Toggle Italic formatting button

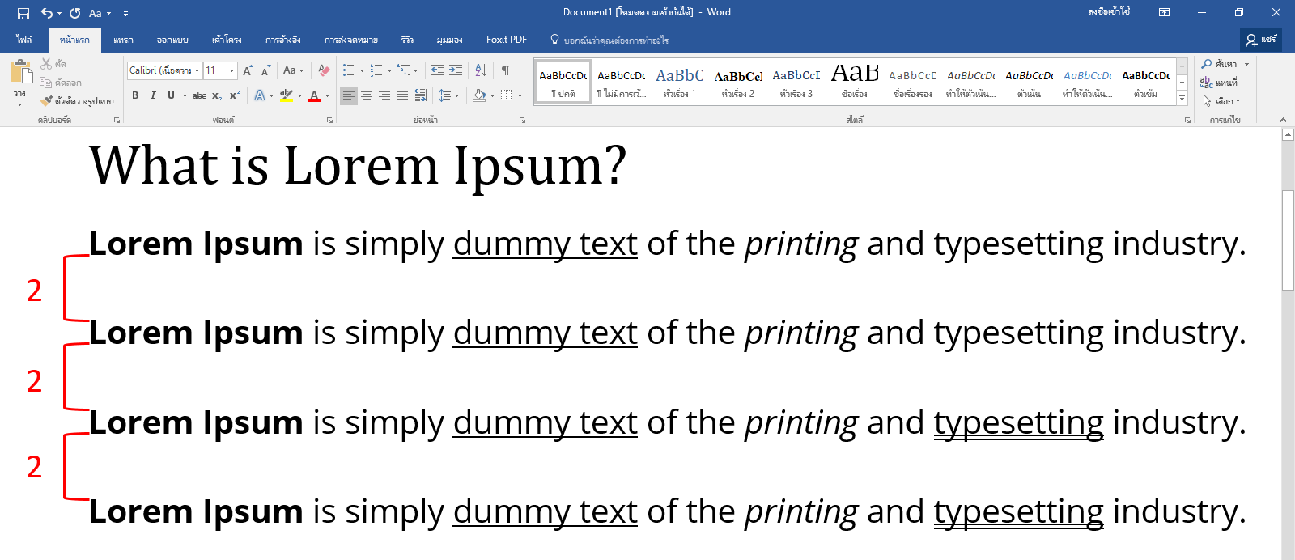point(153,95)
